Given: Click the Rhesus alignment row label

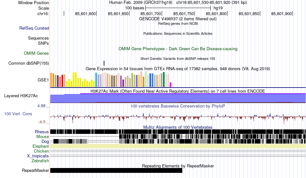Looking at the screenshot, I should point(42,132).
